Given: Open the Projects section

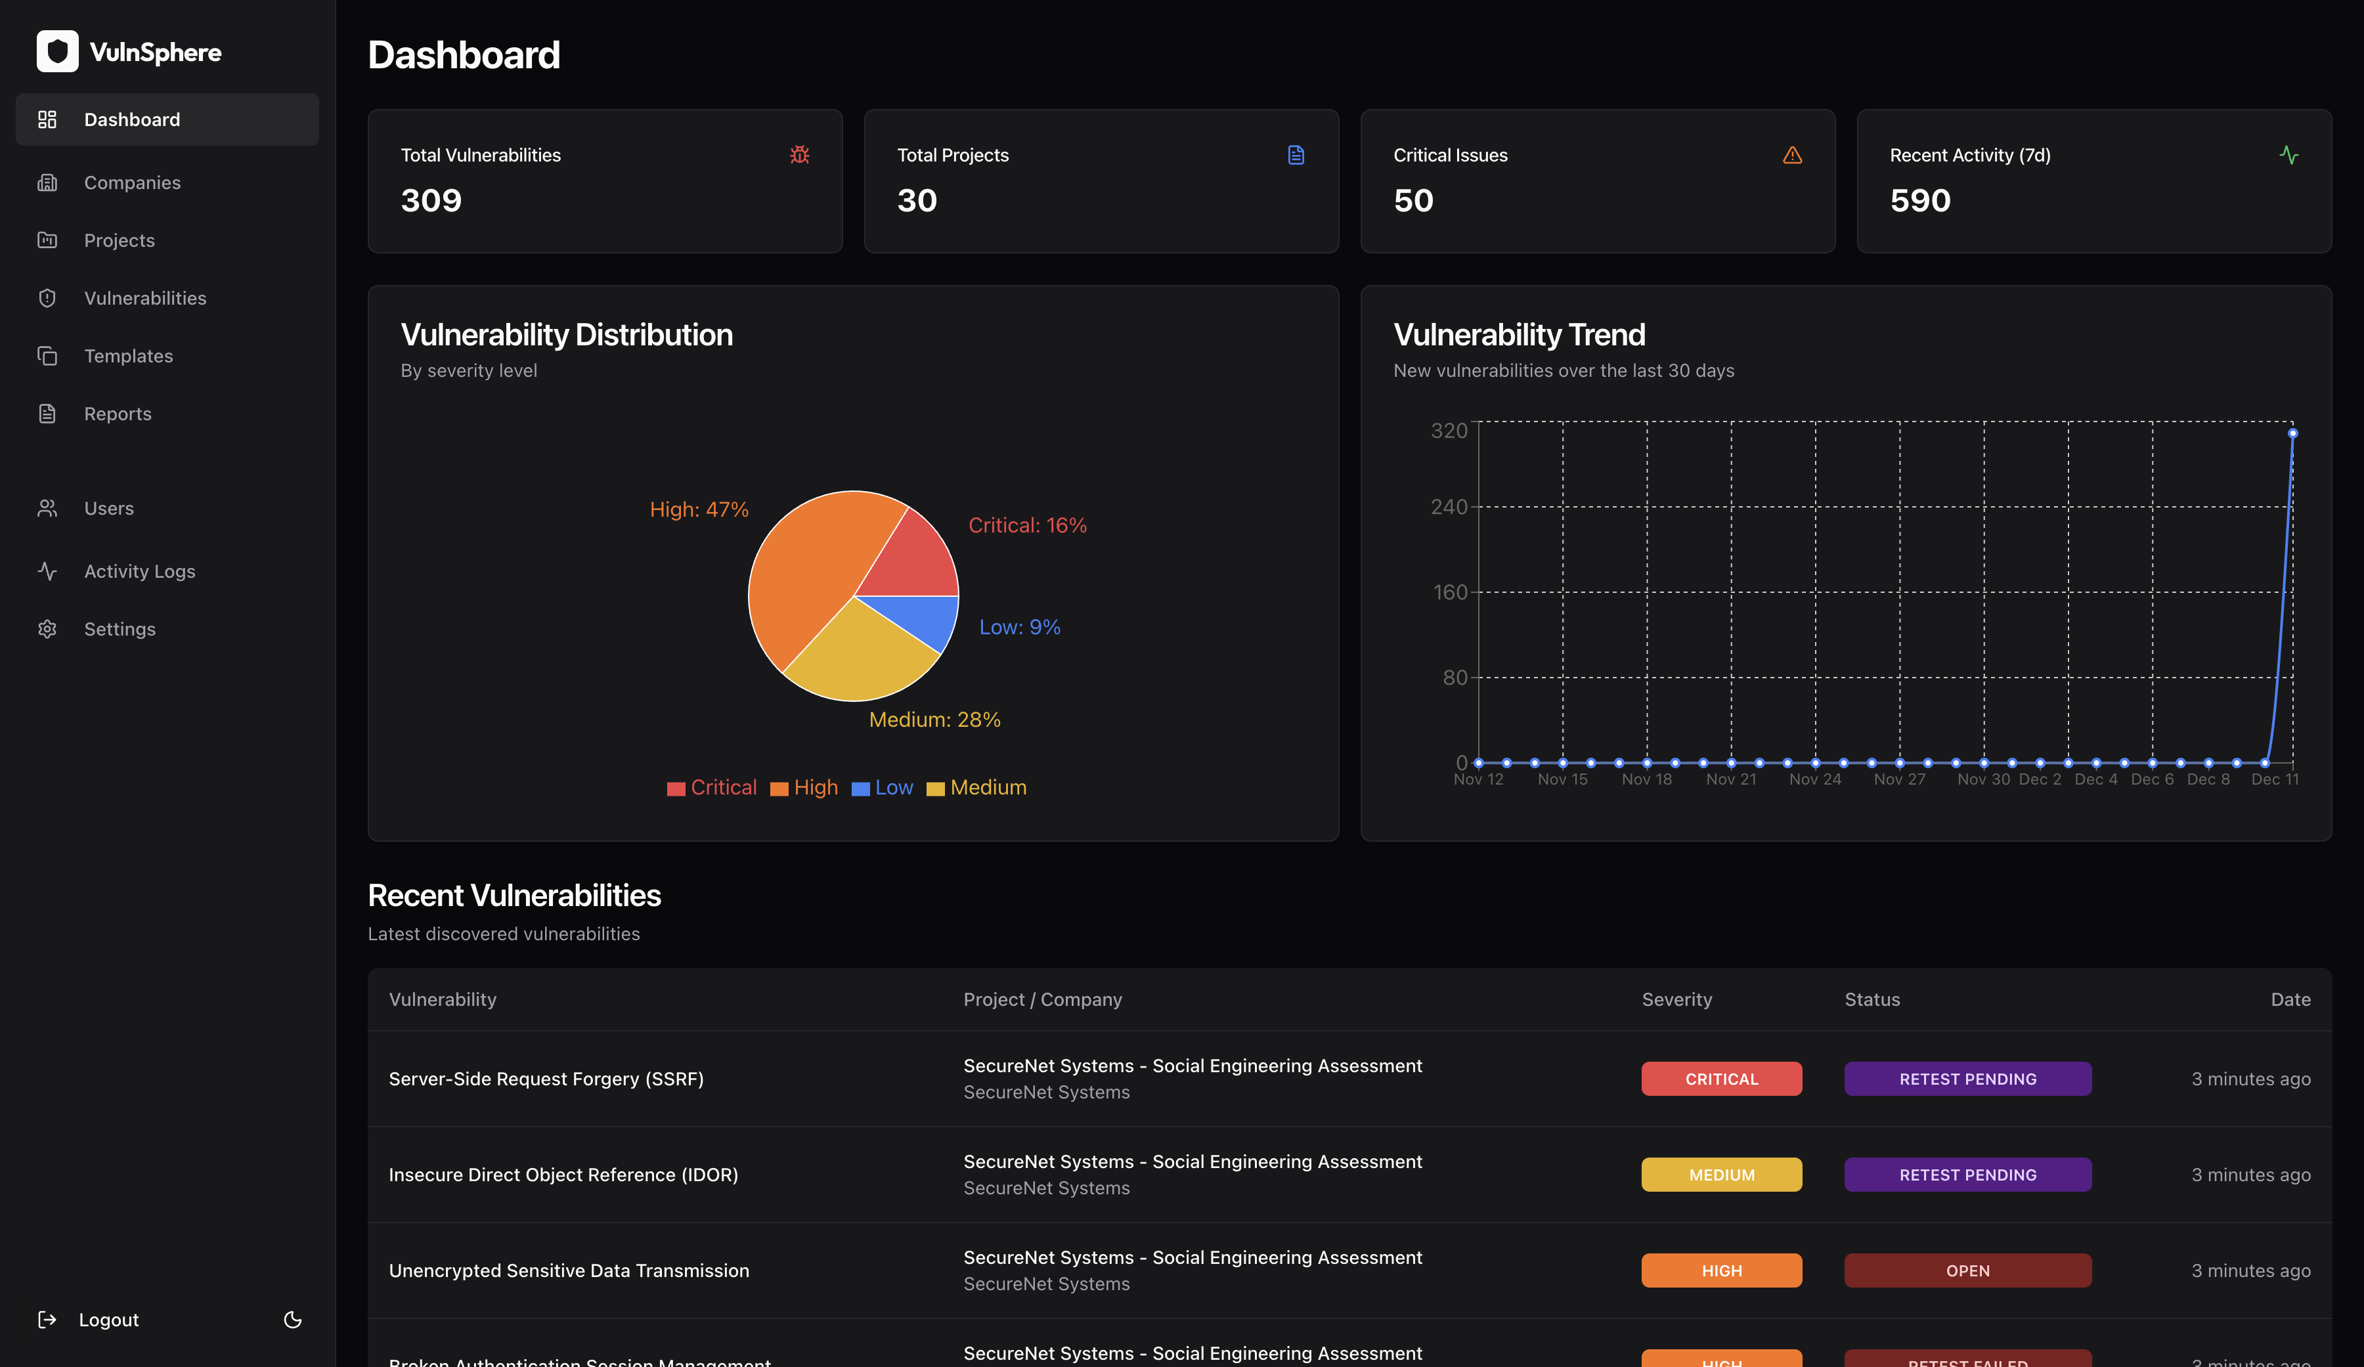Looking at the screenshot, I should (167, 240).
